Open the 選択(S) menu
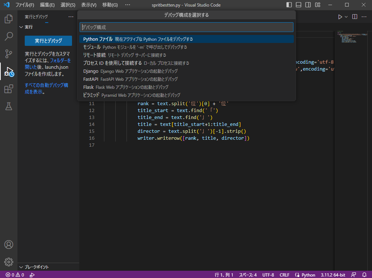 click(x=68, y=5)
